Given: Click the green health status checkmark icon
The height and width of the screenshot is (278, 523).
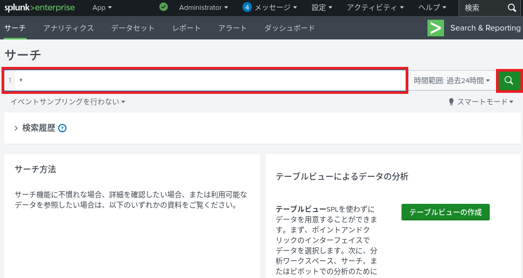Looking at the screenshot, I should click(164, 7).
